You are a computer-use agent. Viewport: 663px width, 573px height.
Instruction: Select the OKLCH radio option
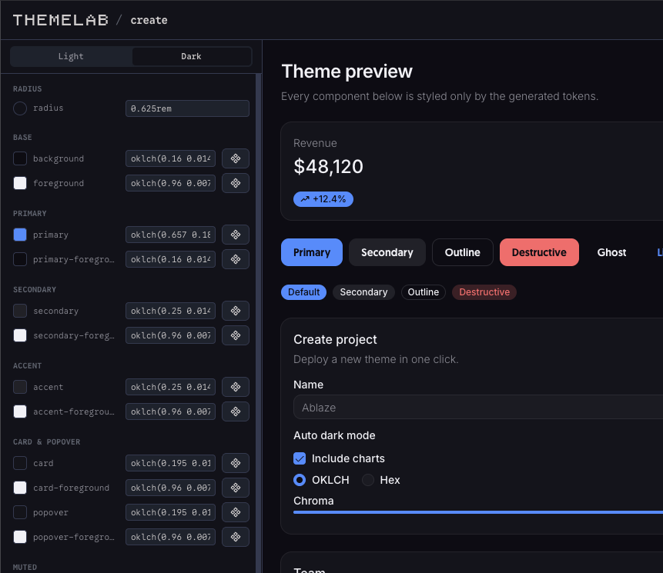click(300, 480)
